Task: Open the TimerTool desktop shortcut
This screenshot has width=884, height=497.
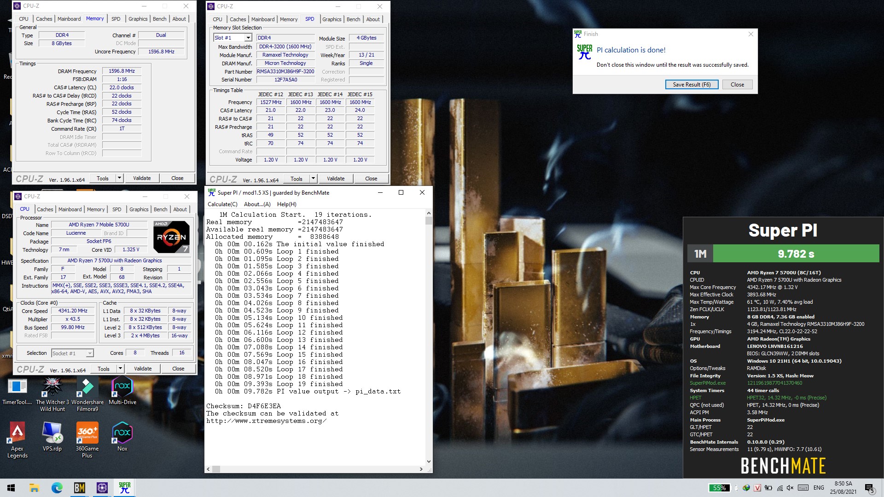Action: (x=17, y=391)
